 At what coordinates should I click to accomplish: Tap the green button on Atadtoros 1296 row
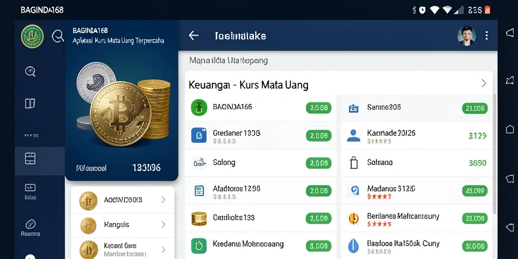[319, 191]
